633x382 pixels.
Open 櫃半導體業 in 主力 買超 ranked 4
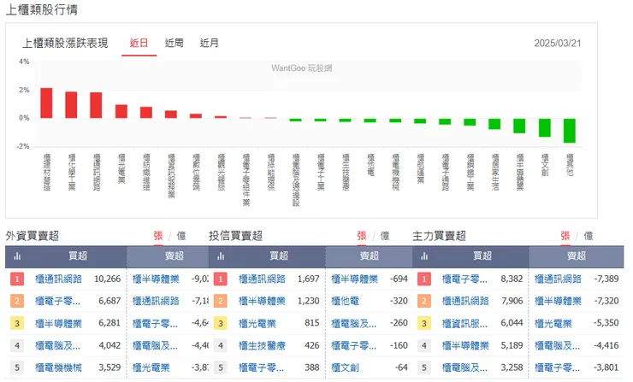pyautogui.click(x=465, y=346)
